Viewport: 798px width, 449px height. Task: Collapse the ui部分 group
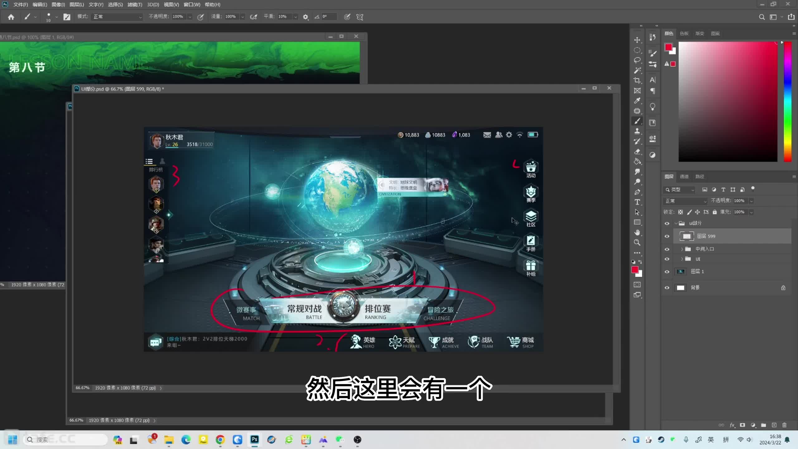pos(676,223)
